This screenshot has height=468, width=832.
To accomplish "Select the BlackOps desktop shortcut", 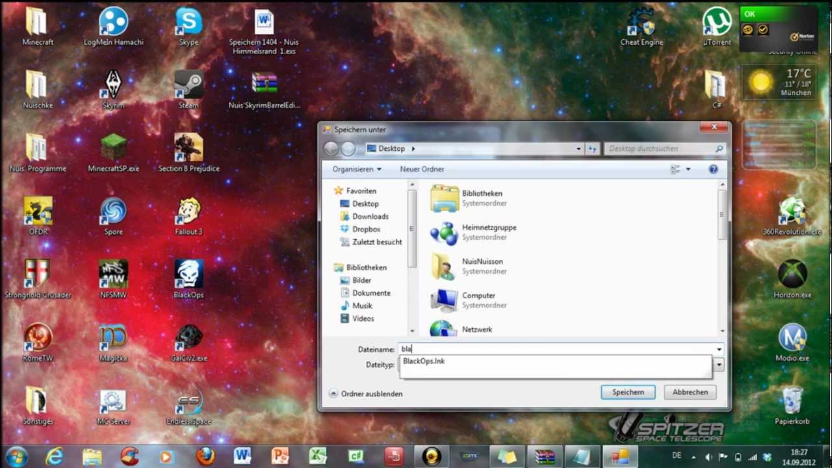I will click(188, 279).
